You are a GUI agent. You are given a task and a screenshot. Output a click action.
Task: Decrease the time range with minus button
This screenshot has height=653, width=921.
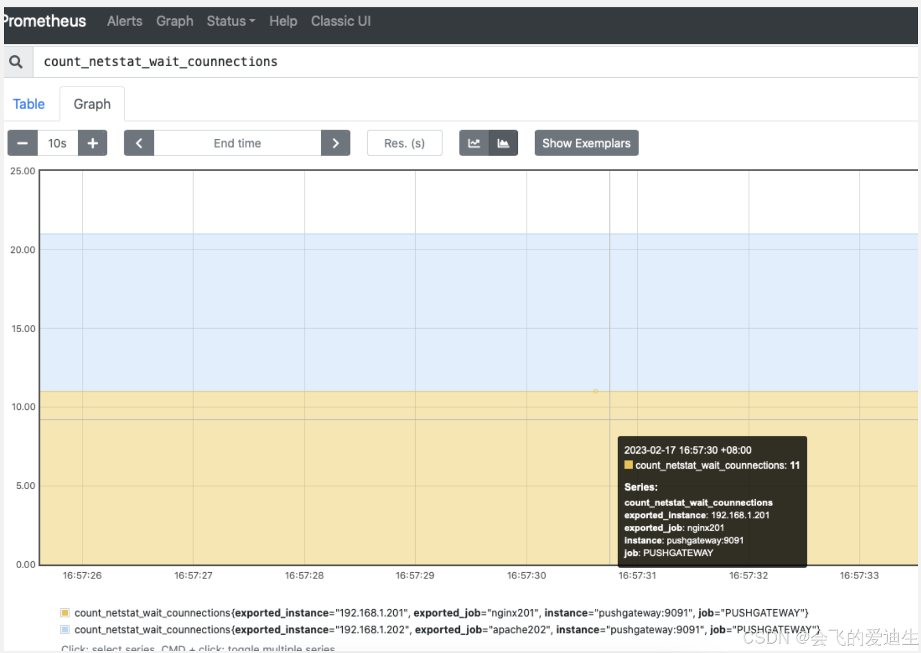[x=22, y=143]
